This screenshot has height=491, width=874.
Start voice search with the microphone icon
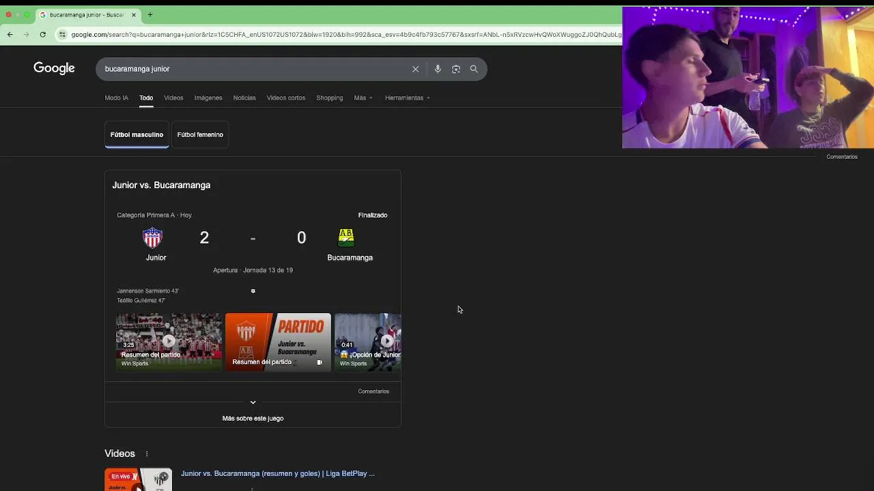point(438,69)
